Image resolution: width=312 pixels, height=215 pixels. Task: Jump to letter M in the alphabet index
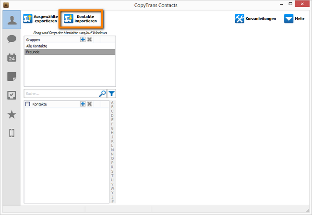tap(112, 150)
